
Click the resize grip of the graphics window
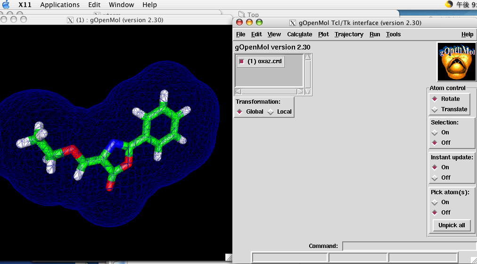[x=229, y=257]
